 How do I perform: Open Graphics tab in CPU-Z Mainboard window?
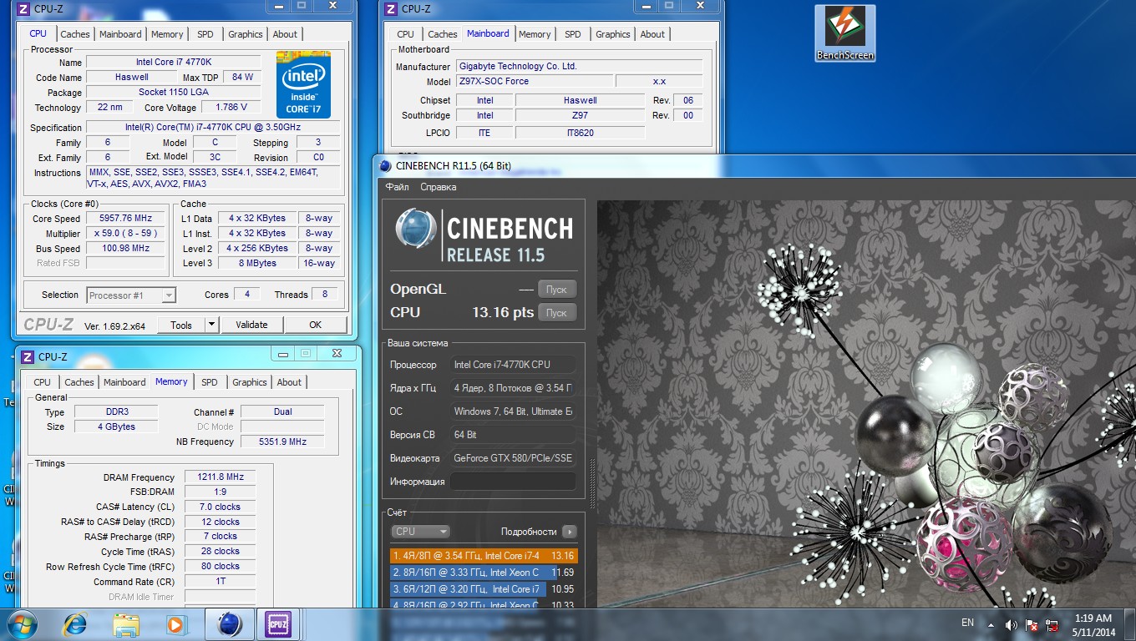point(613,34)
